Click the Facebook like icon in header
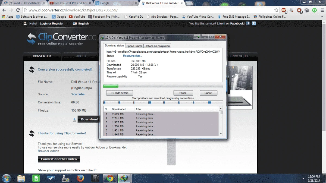Viewport: 326px width, 183px height. click(x=248, y=24)
